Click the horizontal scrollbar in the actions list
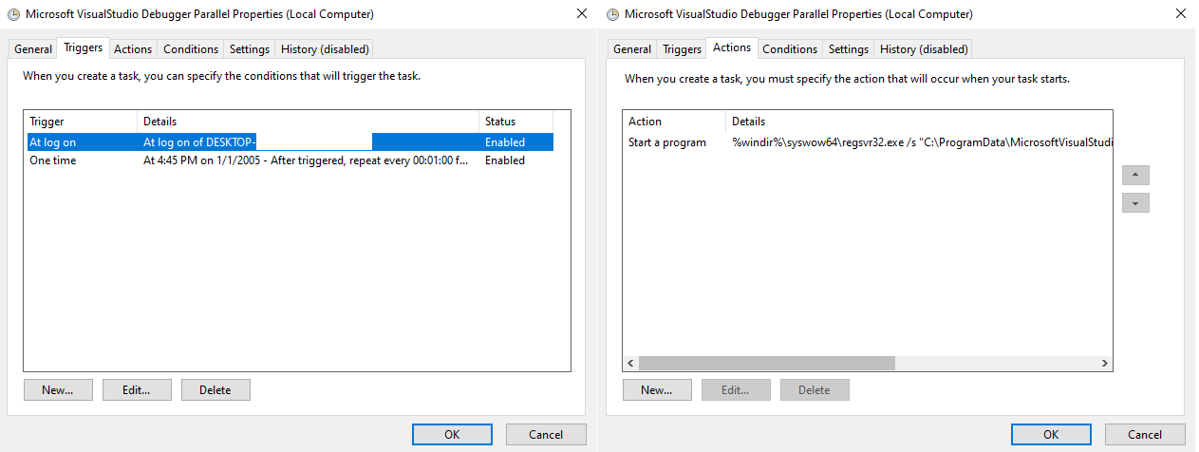 (x=767, y=363)
